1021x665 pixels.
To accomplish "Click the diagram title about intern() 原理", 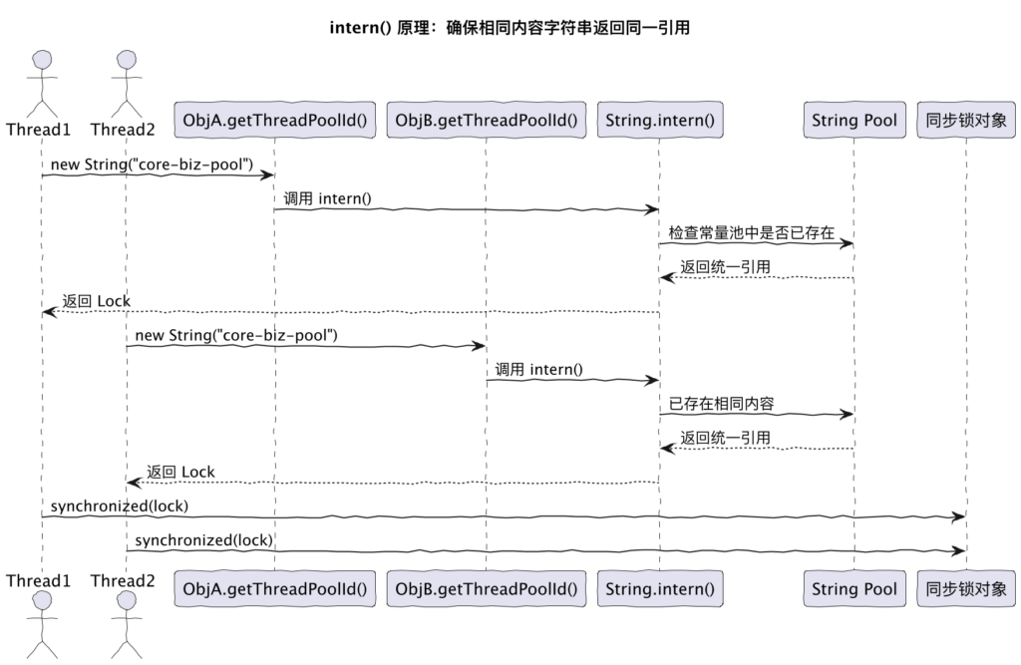I will (510, 28).
